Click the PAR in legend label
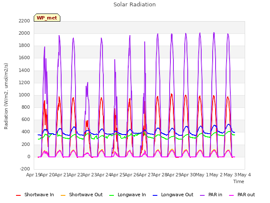 (x=215, y=195)
